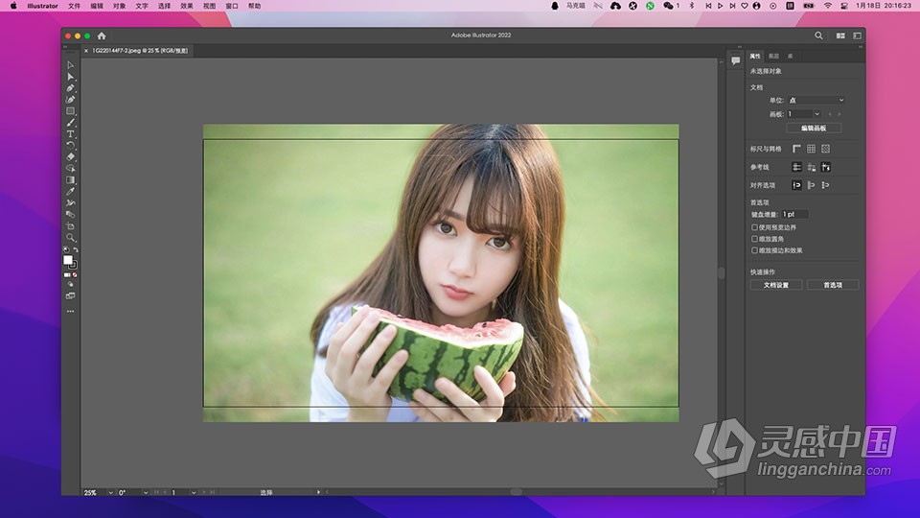Enable the 缩放圆角 checkbox
Image resolution: width=920 pixels, height=518 pixels.
coord(754,239)
